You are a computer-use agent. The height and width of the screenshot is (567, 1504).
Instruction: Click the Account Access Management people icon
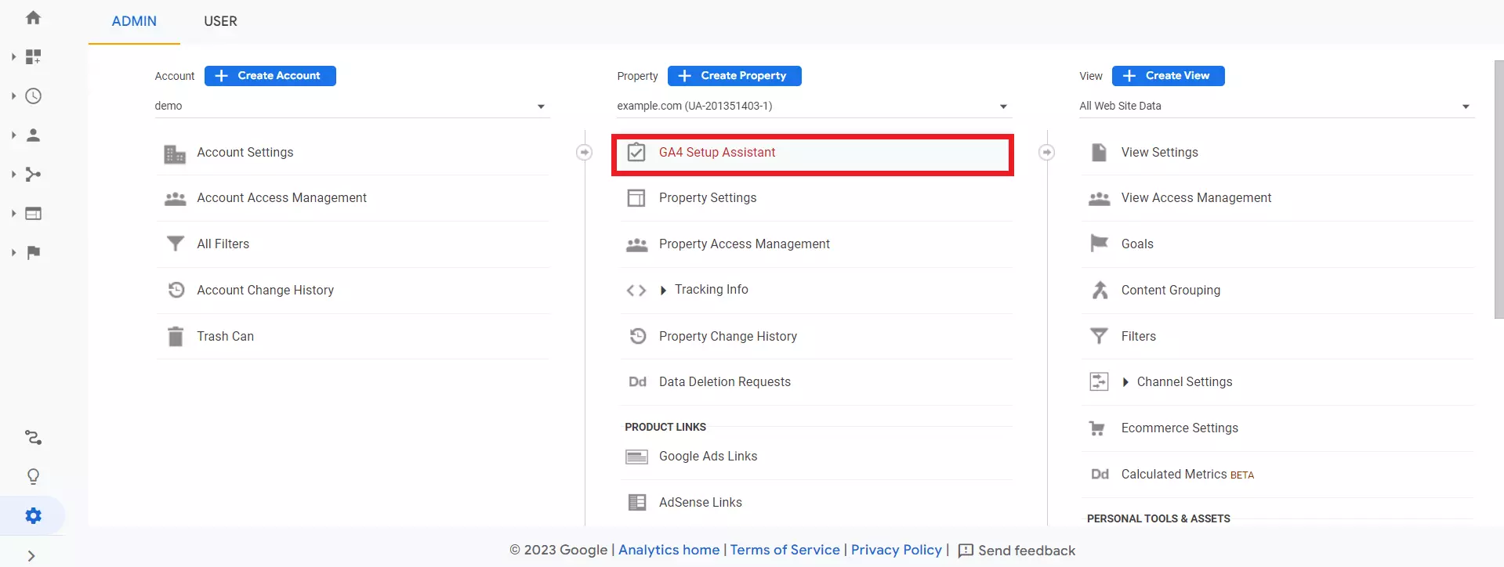pyautogui.click(x=175, y=199)
